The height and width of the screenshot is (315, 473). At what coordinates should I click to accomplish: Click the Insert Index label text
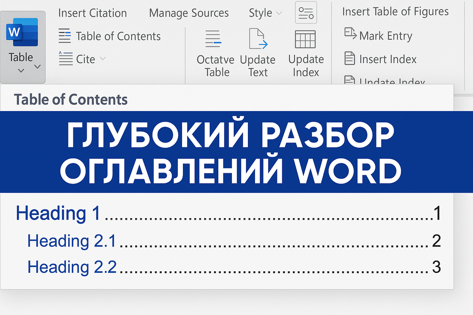388,59
